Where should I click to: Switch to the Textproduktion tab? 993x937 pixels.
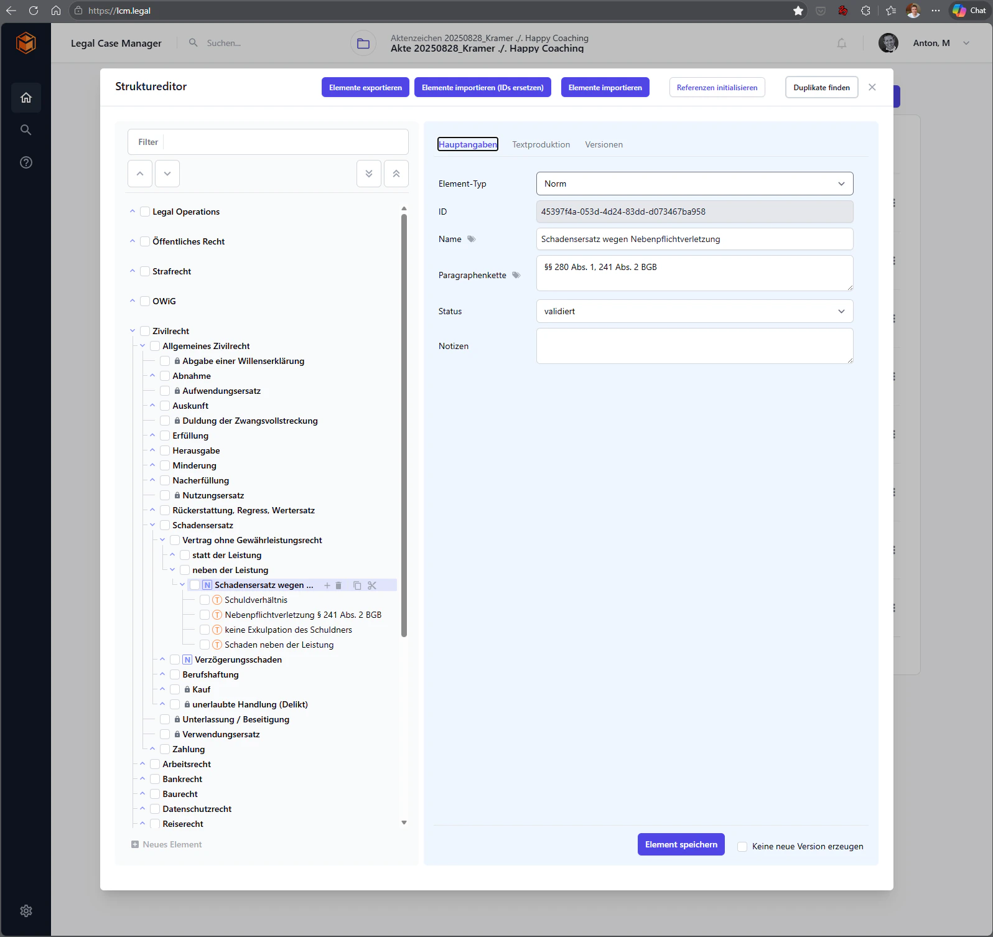coord(541,144)
